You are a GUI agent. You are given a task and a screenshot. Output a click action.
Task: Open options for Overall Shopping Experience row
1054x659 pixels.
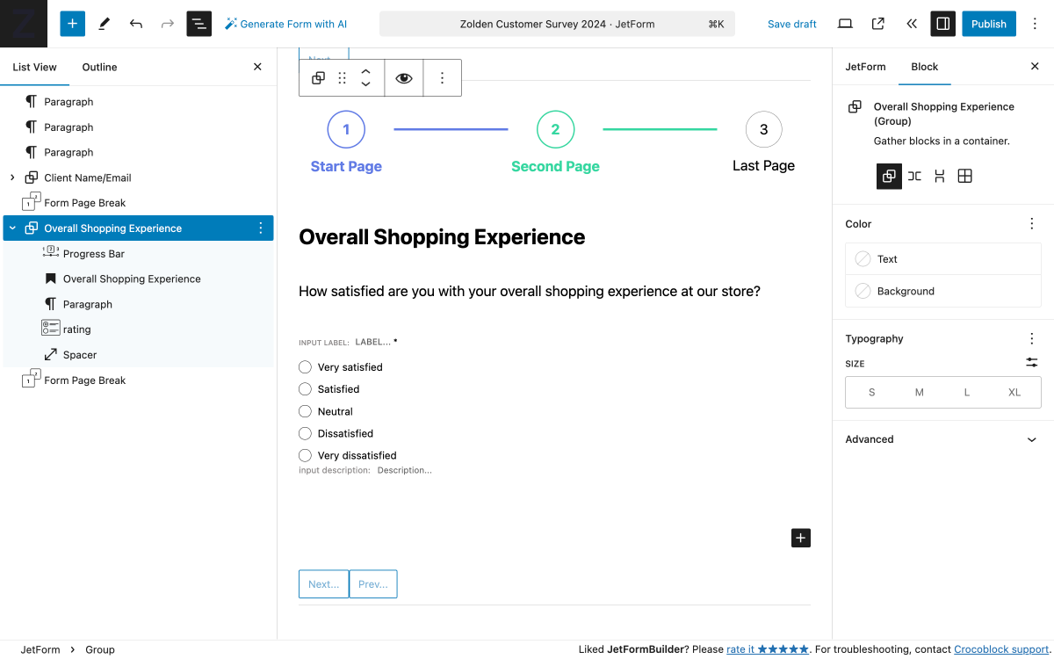tap(260, 228)
